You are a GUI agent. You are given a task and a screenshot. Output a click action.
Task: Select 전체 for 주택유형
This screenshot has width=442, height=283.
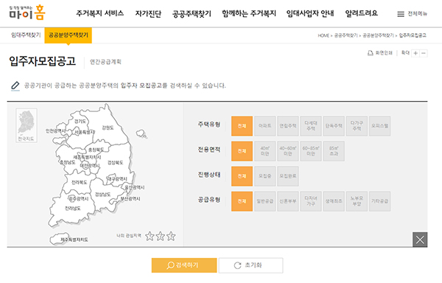(242, 126)
